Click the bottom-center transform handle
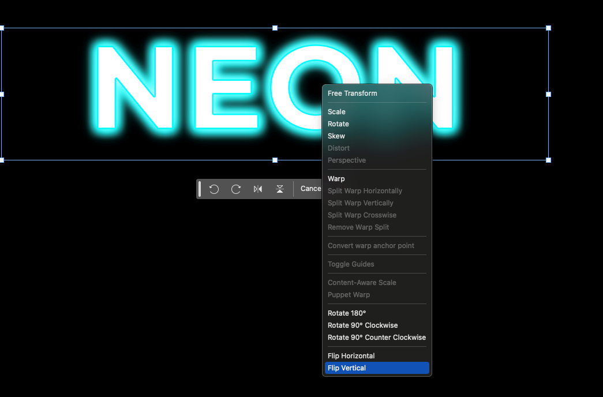603x397 pixels. pyautogui.click(x=275, y=160)
